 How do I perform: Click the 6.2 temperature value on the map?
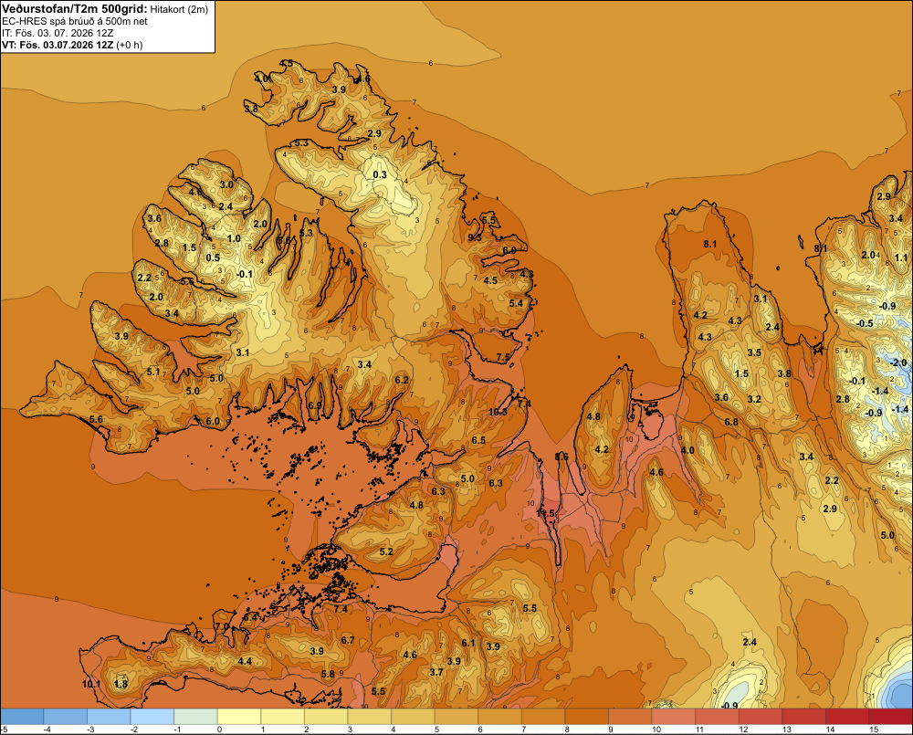point(402,380)
